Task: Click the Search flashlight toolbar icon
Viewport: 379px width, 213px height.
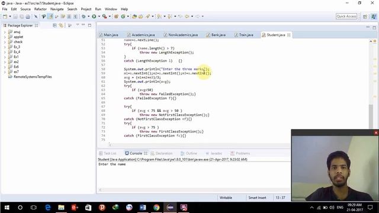Action: (147, 17)
